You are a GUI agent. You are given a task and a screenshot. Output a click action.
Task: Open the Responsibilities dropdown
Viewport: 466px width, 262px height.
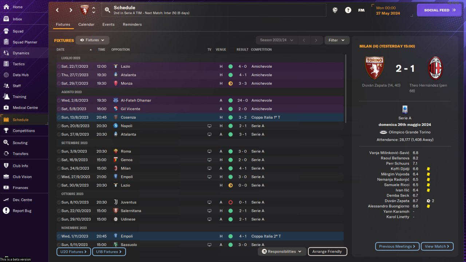(282, 251)
